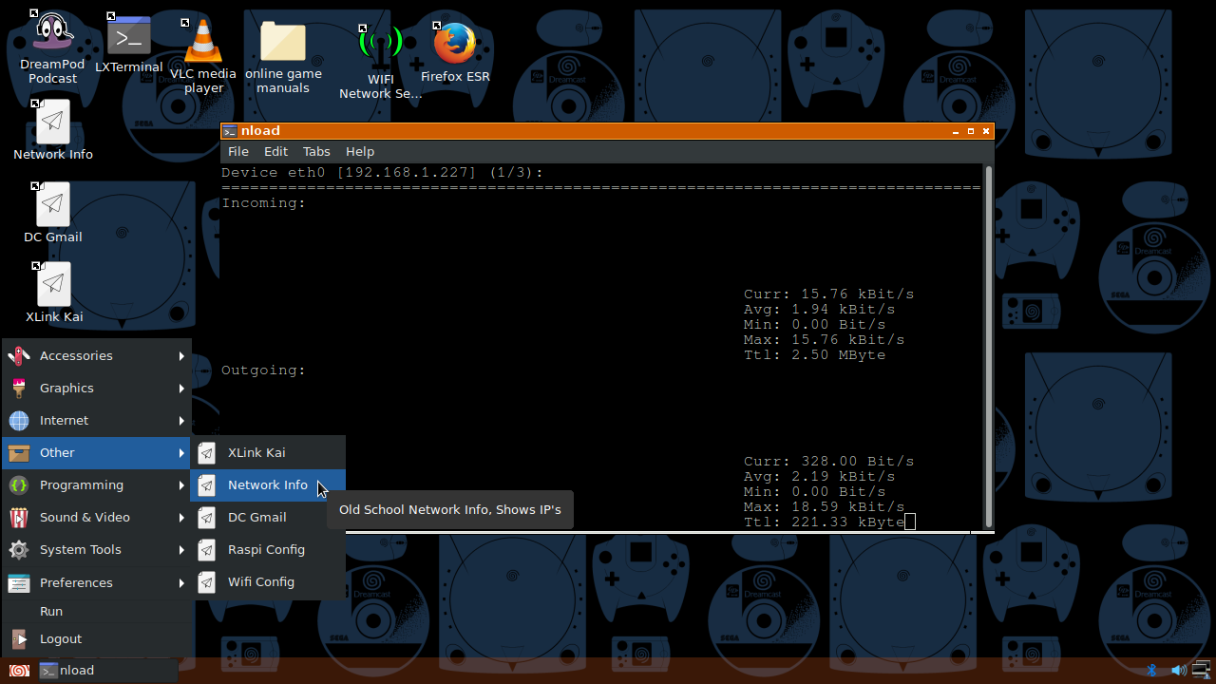Click 'Curr: 15.76 kBit/s' incoming value

pyautogui.click(x=829, y=294)
